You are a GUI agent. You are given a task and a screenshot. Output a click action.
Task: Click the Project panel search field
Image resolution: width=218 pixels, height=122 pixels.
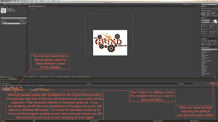(14, 18)
